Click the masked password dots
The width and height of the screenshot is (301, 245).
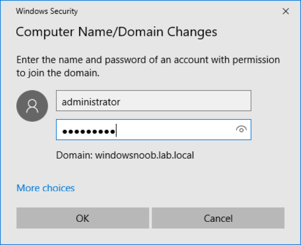[x=89, y=131]
